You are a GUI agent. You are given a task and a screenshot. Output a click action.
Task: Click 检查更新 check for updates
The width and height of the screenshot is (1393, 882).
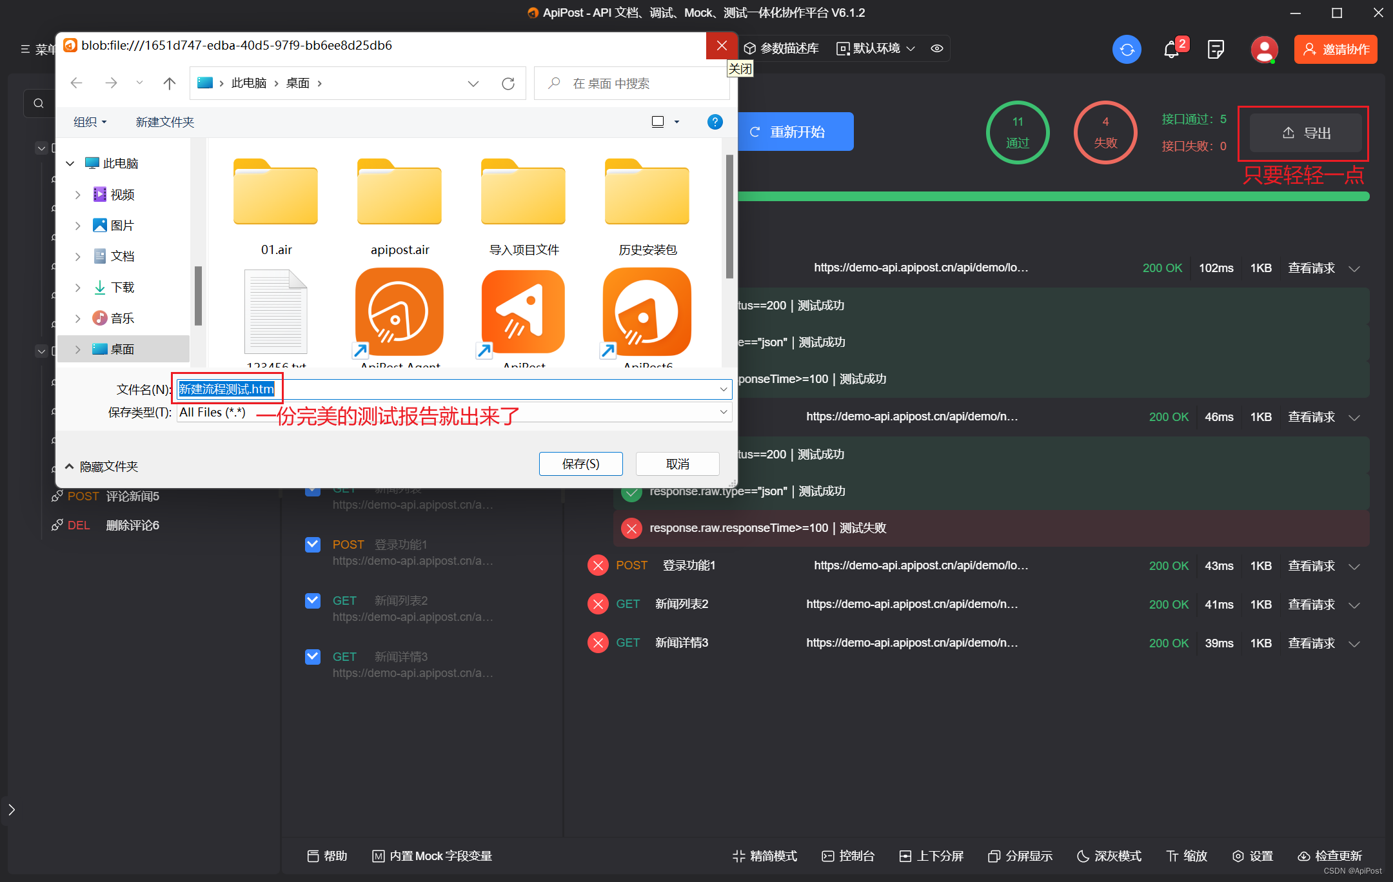point(1330,856)
